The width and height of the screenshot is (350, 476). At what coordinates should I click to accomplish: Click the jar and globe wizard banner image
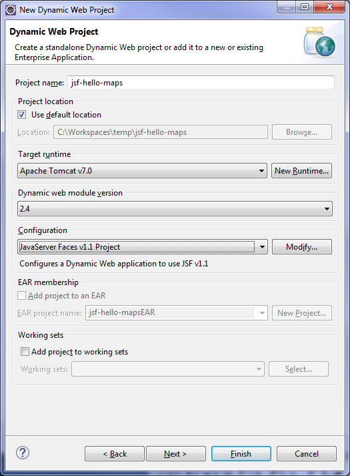click(x=320, y=42)
